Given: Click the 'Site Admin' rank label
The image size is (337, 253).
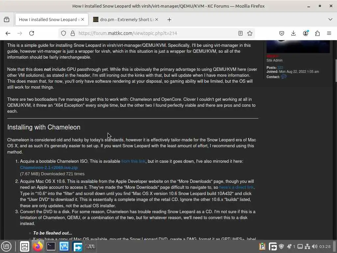Looking at the screenshot, I should (x=274, y=61).
